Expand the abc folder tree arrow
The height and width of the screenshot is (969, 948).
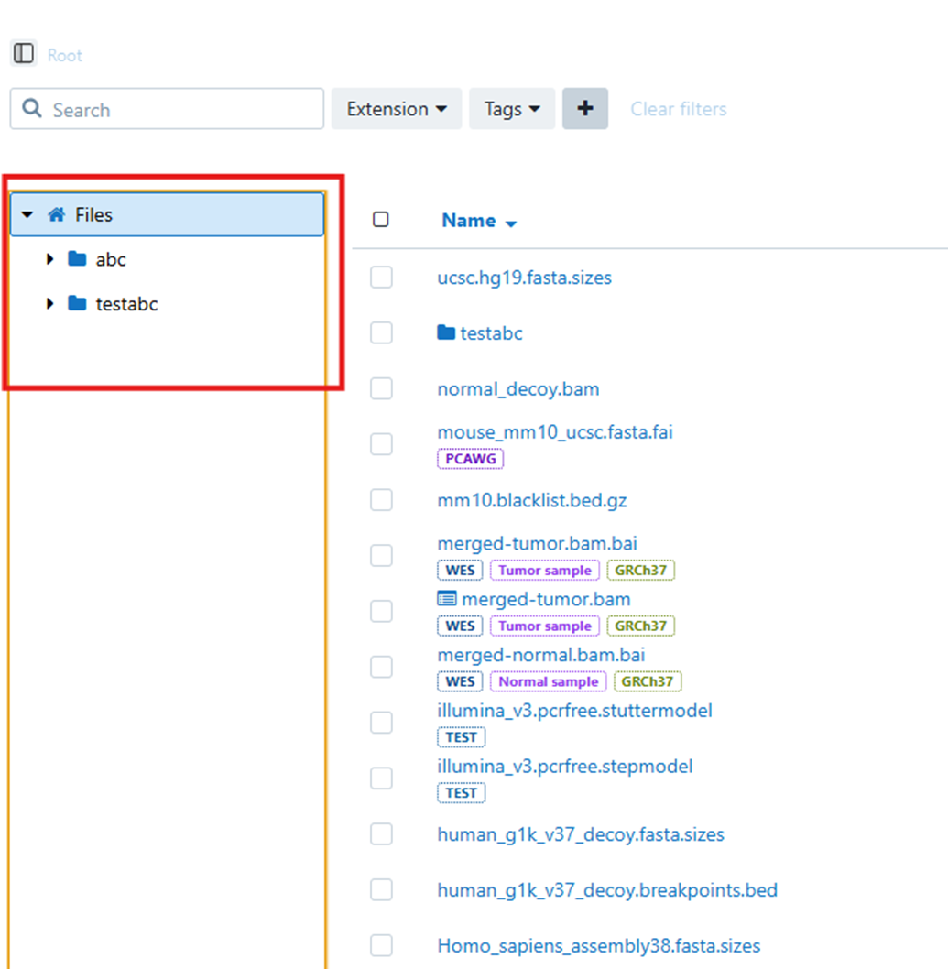coord(50,258)
